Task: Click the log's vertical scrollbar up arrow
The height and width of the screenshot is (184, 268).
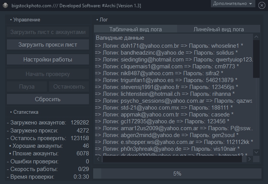Action: tap(256, 37)
